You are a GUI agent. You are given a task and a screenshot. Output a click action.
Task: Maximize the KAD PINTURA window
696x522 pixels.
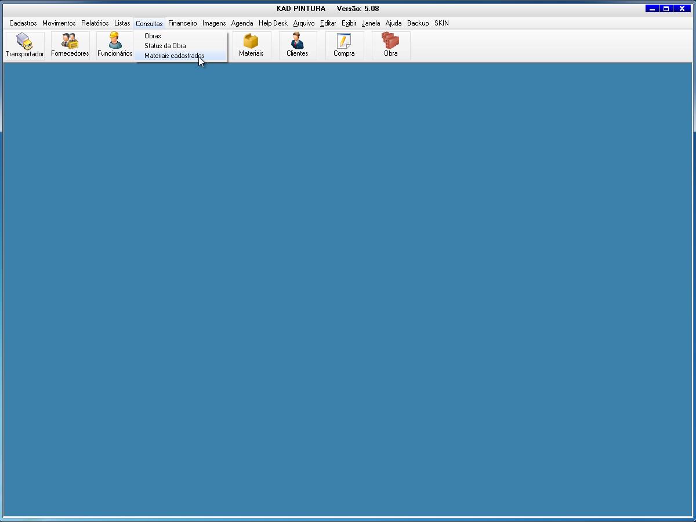click(666, 9)
